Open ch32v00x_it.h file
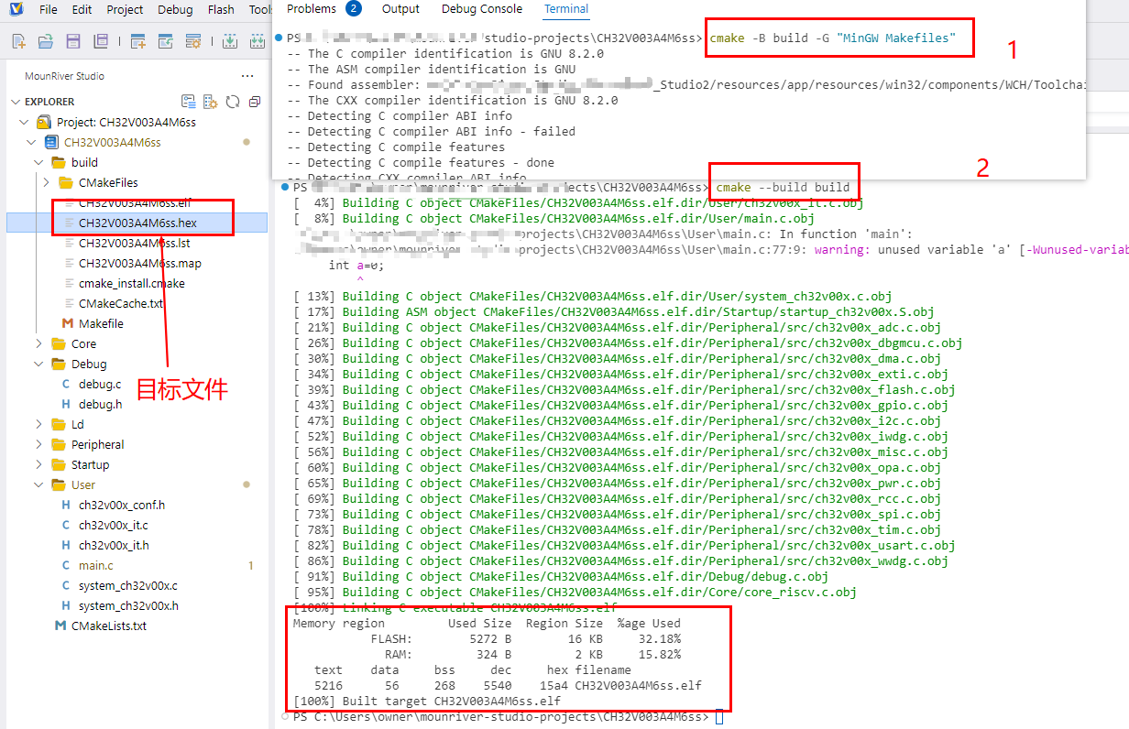The height and width of the screenshot is (729, 1129). click(x=114, y=545)
